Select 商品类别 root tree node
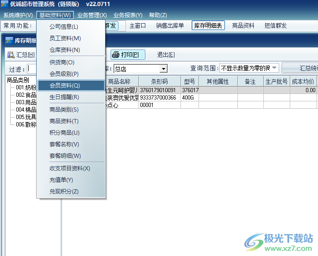This screenshot has height=256, width=318. [18, 80]
